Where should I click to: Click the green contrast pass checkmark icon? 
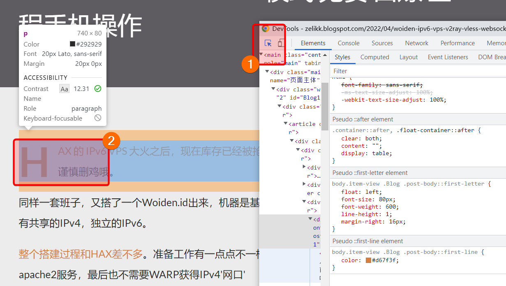97,88
